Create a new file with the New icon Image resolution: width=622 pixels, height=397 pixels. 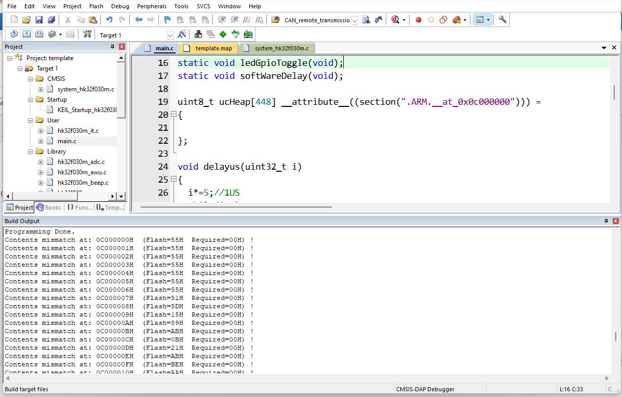[14, 20]
